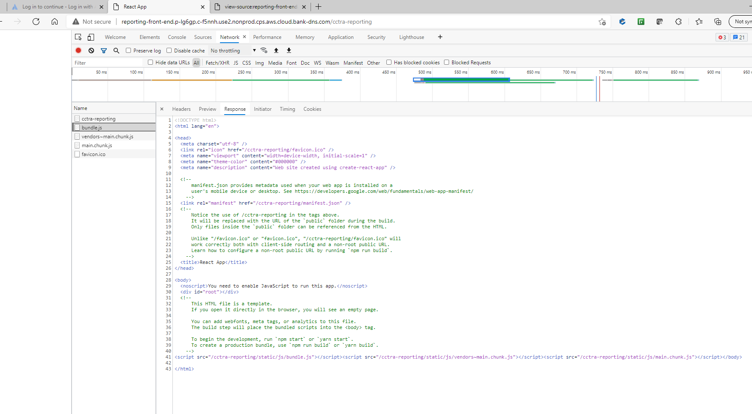Image resolution: width=752 pixels, height=414 pixels.
Task: Switch to Console panel
Action: click(x=177, y=37)
